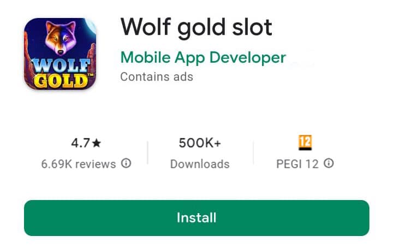The height and width of the screenshot is (248, 393).
Task: Click the reviews info icon
Action: pos(126,164)
